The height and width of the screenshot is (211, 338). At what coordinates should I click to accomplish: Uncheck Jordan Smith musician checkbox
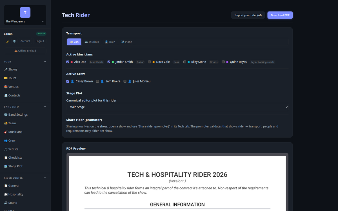click(109, 62)
